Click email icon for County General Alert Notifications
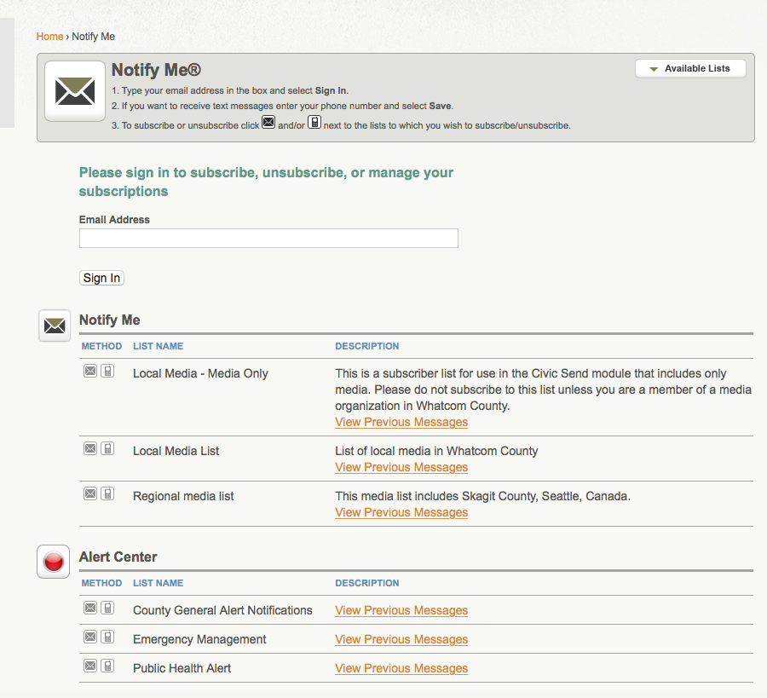This screenshot has width=767, height=698. click(x=90, y=608)
